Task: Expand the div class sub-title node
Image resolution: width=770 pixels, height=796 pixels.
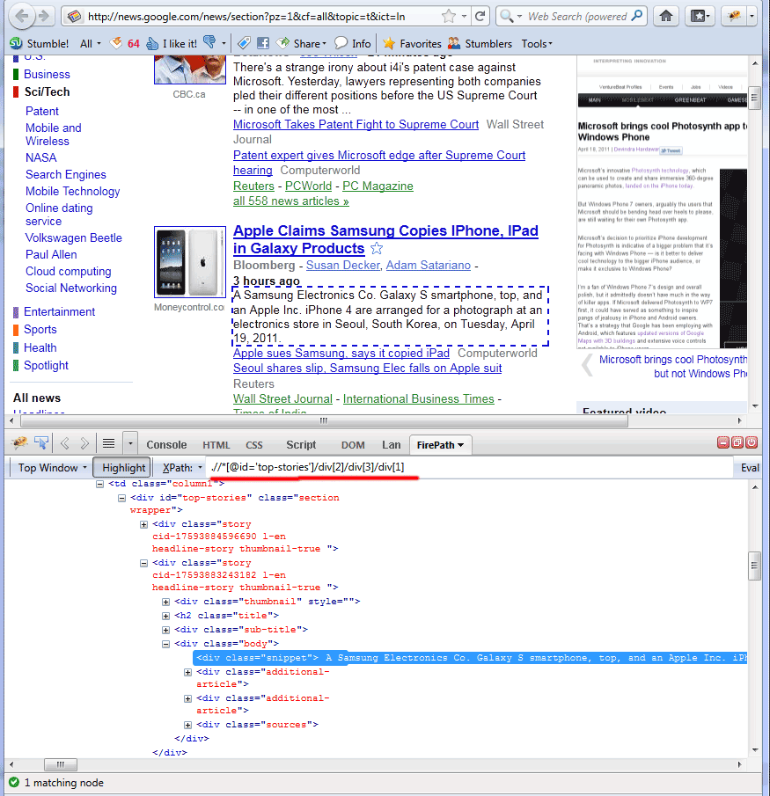Action: pyautogui.click(x=165, y=630)
